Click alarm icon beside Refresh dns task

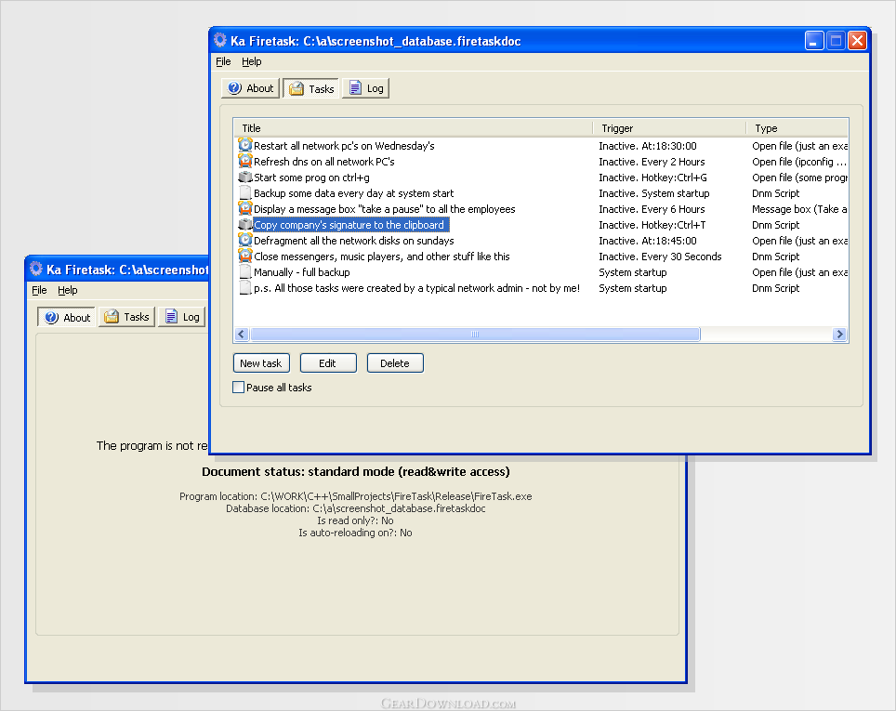click(245, 161)
